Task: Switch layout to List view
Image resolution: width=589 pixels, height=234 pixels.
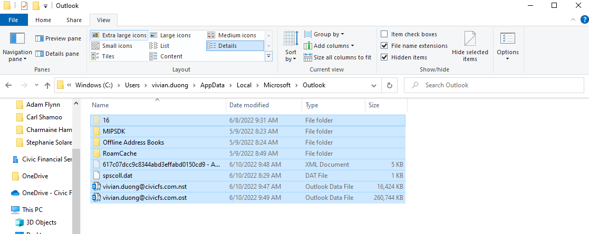Action: pos(160,46)
